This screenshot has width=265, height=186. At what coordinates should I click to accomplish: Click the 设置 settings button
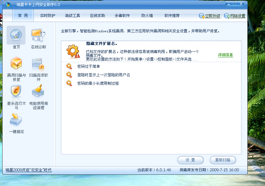pos(190,160)
